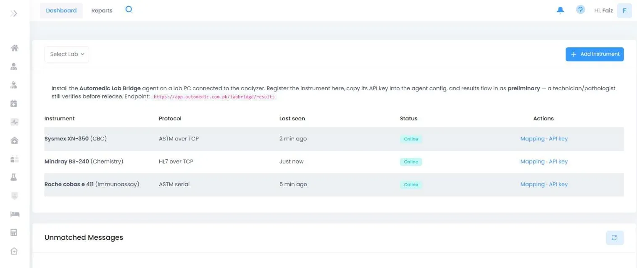Click the Online status badge for Roche cobas

click(x=411, y=185)
